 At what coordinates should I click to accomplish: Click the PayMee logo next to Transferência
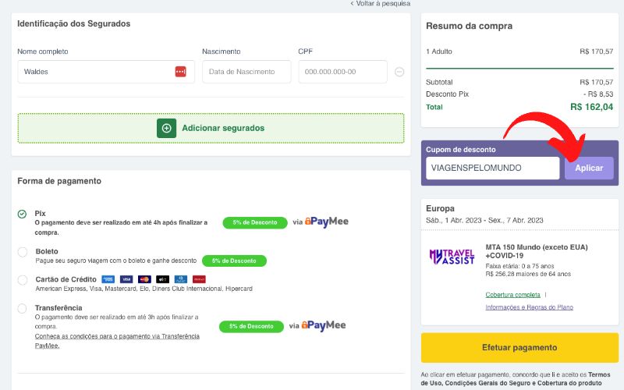[324, 325]
